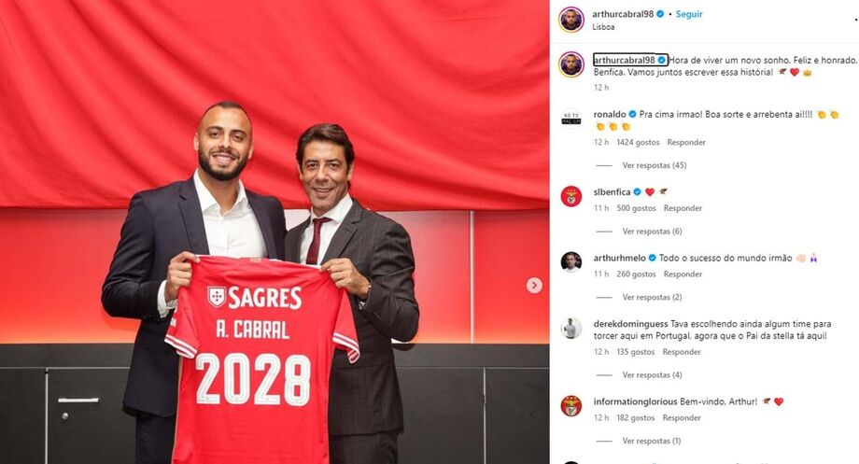Open derekdominguess commenter avatar
This screenshot has width=859, height=464.
(571, 328)
